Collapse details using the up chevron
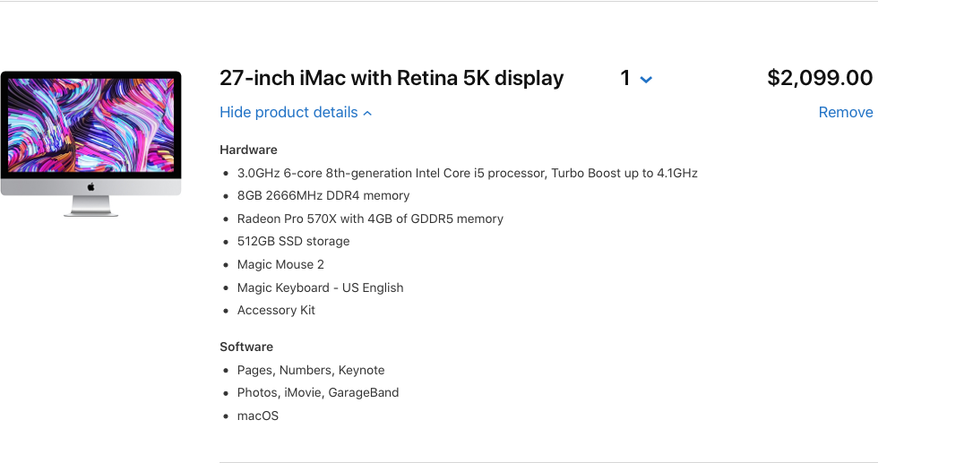973x463 pixels. pos(367,114)
